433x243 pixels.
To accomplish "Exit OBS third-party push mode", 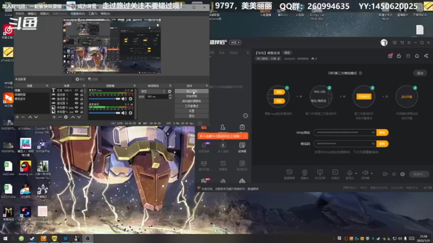I will coord(420,73).
